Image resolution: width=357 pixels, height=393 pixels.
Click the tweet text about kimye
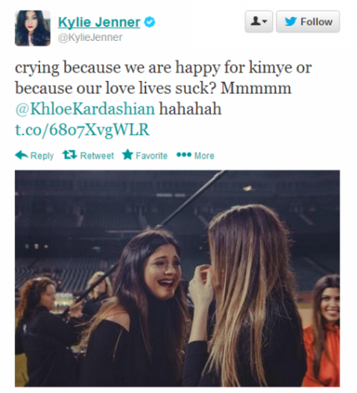pyautogui.click(x=163, y=77)
